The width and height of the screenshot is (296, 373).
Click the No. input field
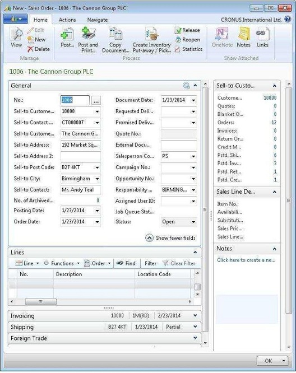point(75,100)
